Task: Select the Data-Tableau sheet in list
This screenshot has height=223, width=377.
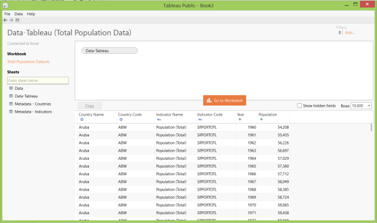Action: click(26, 96)
